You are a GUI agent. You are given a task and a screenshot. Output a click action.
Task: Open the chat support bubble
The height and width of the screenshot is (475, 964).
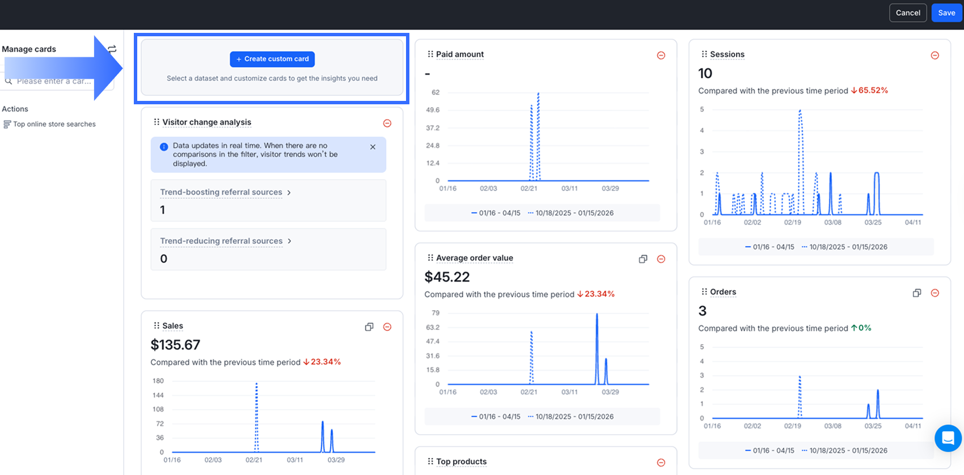[948, 438]
